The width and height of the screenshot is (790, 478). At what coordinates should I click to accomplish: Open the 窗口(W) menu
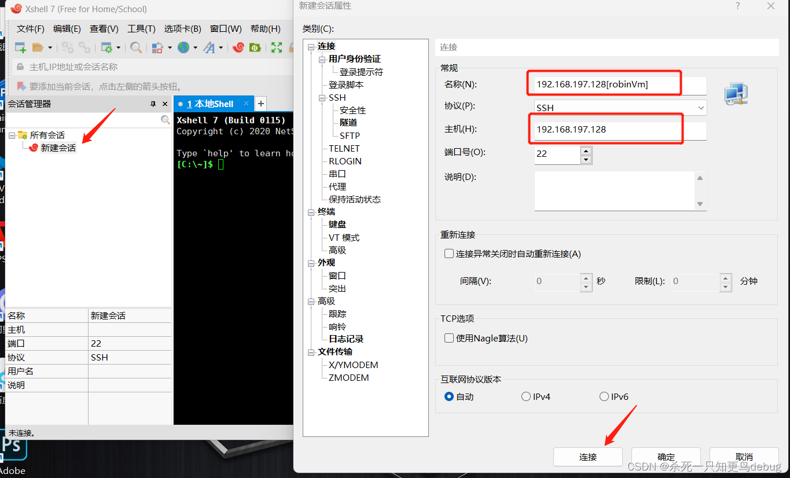(x=226, y=28)
